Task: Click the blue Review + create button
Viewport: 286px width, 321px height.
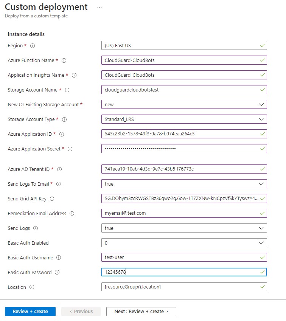Action: coord(30,312)
